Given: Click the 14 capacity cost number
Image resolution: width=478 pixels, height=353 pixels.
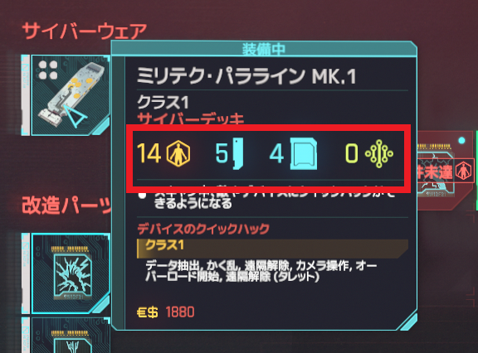Looking at the screenshot, I should 149,153.
